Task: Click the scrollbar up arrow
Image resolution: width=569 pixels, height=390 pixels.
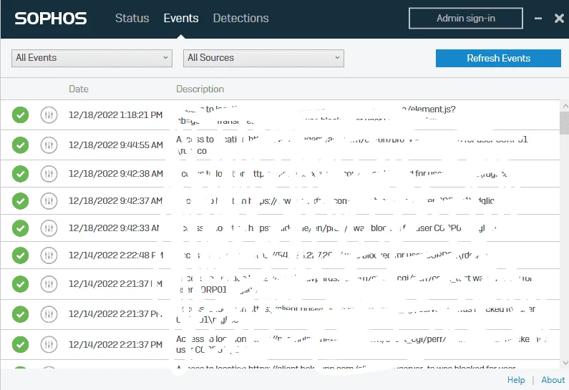Action: click(565, 106)
